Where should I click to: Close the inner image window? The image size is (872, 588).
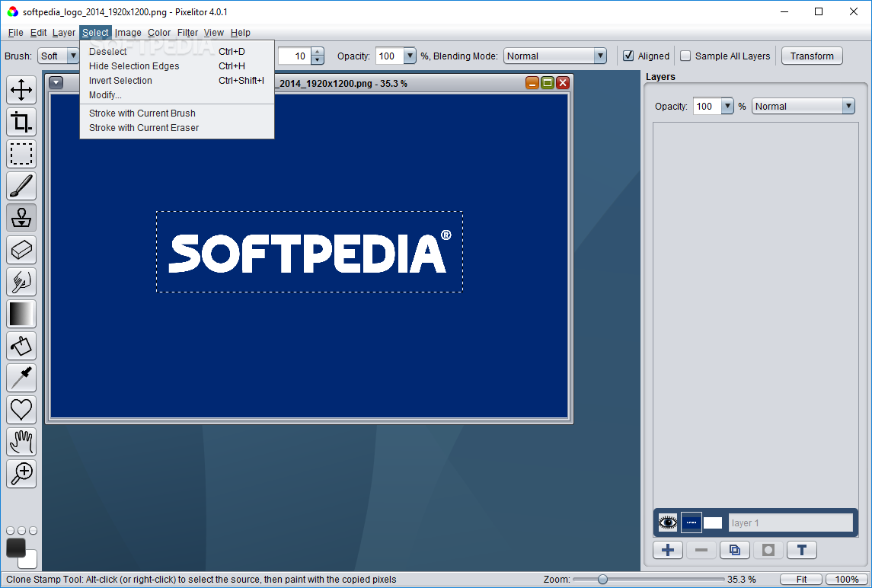click(x=563, y=83)
